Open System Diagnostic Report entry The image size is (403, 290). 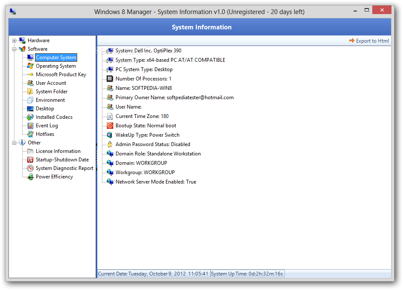64,168
